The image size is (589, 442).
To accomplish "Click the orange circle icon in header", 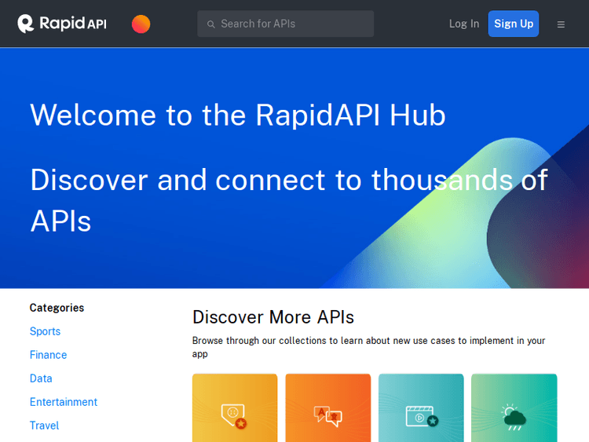I will click(x=141, y=24).
